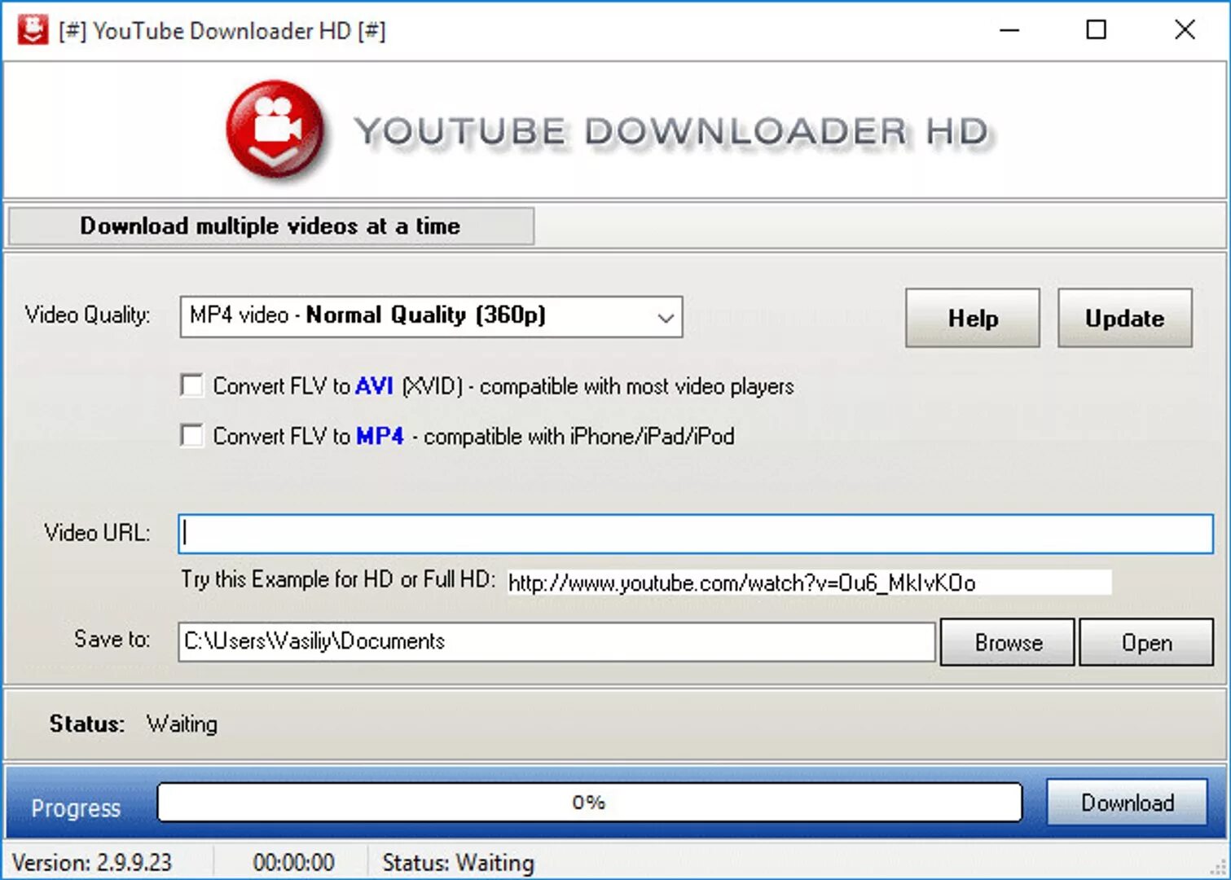Click the Update button
The height and width of the screenshot is (880, 1231).
pos(1125,318)
